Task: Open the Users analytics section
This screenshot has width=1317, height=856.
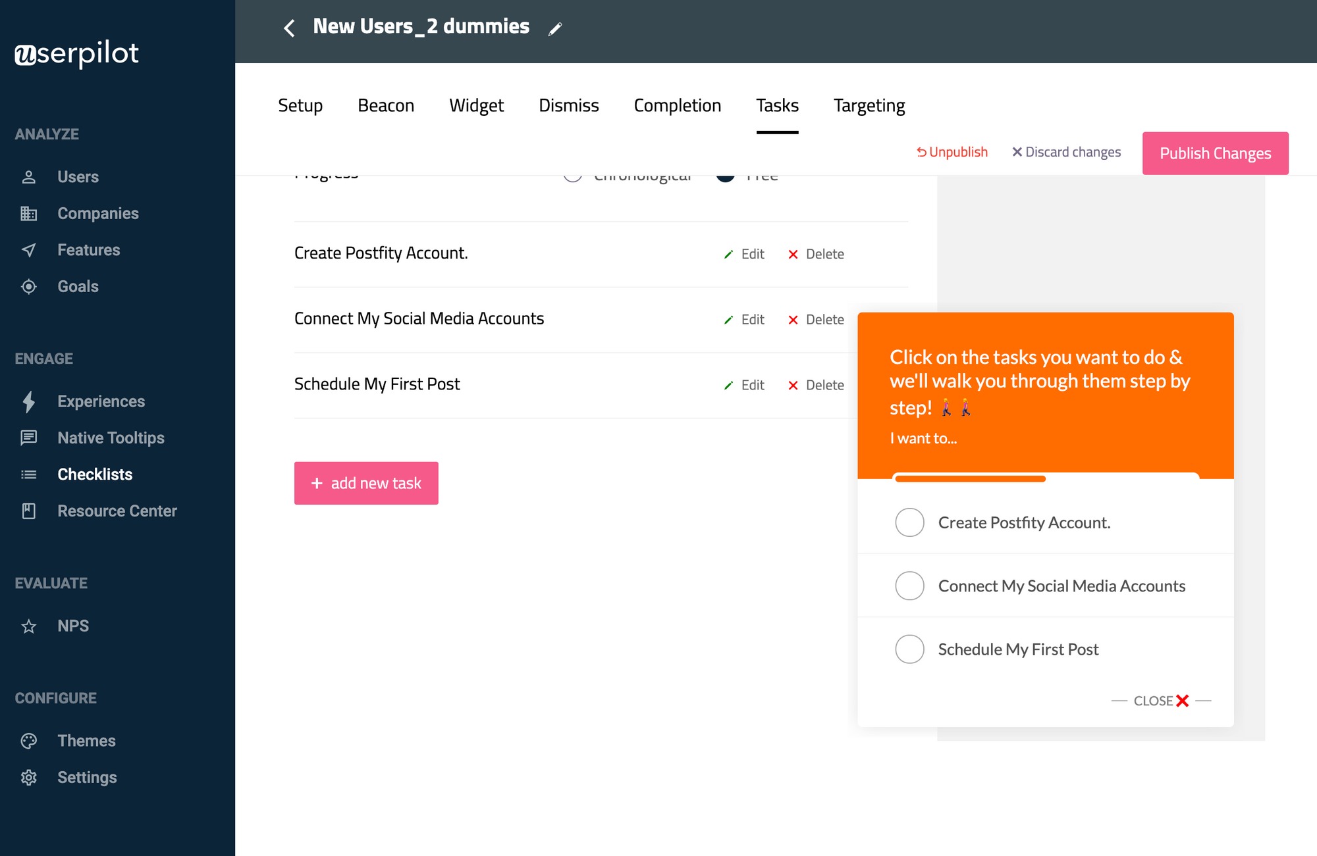Action: point(78,176)
